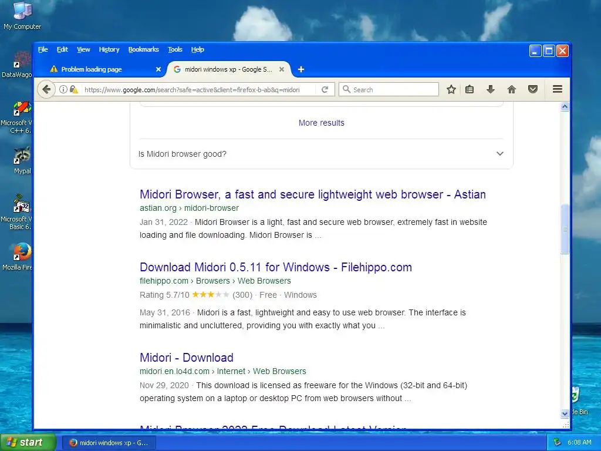Open the Firefox hamburger menu
The height and width of the screenshot is (451, 601).
558,89
